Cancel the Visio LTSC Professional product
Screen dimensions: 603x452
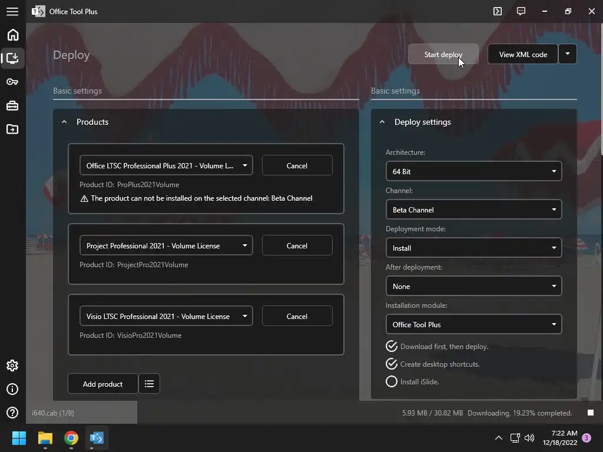tap(297, 316)
